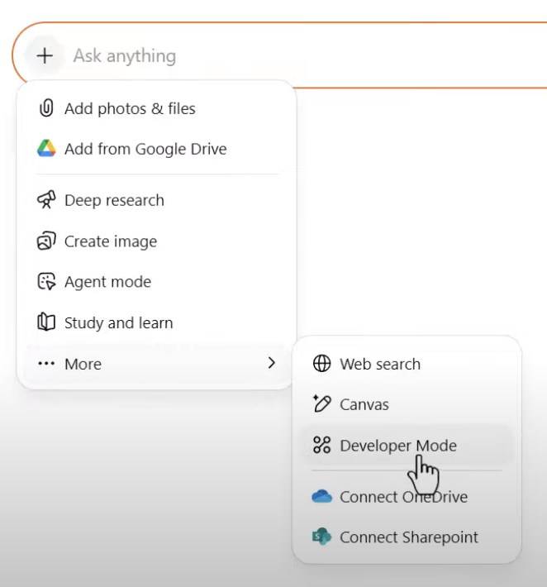
Task: Click the Web search globe icon
Action: pyautogui.click(x=321, y=364)
